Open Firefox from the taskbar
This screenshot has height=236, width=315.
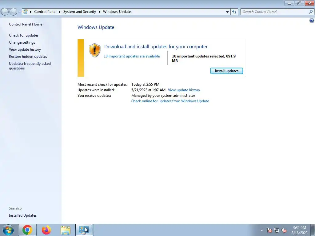tap(46, 230)
